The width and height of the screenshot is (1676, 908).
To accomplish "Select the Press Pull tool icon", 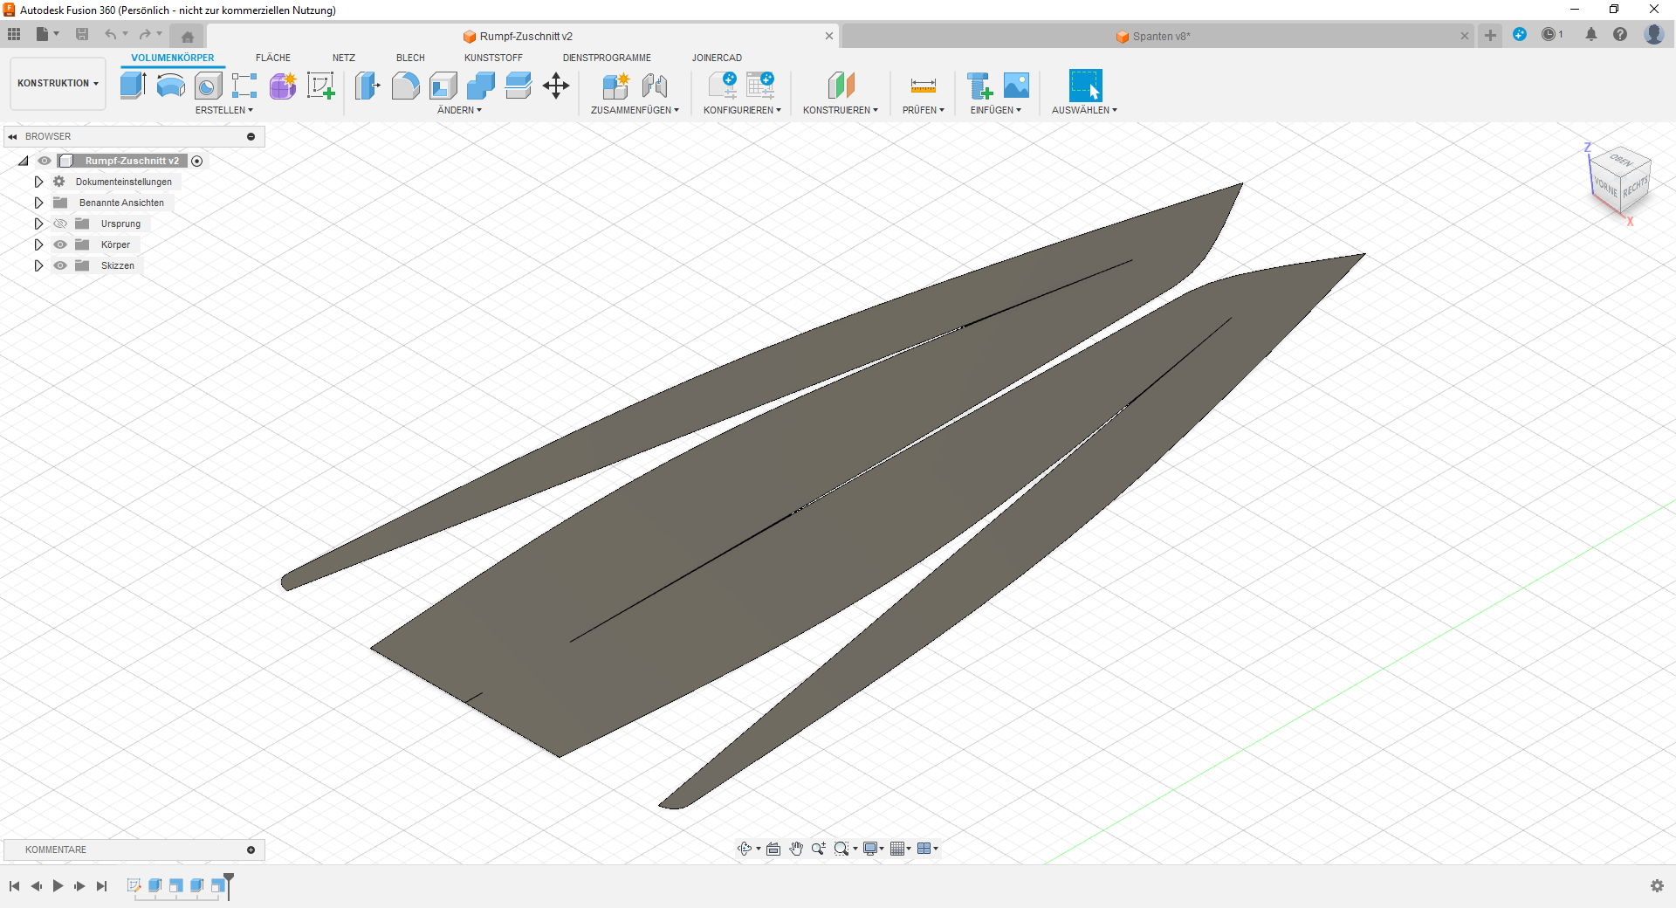I will pos(367,86).
